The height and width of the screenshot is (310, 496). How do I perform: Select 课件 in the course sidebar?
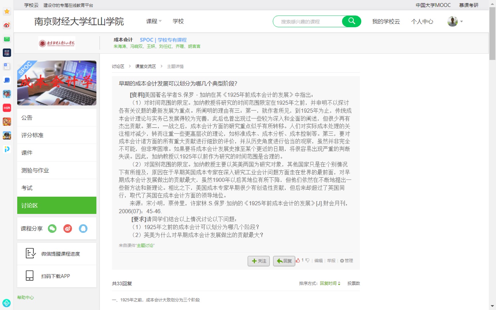click(x=27, y=153)
